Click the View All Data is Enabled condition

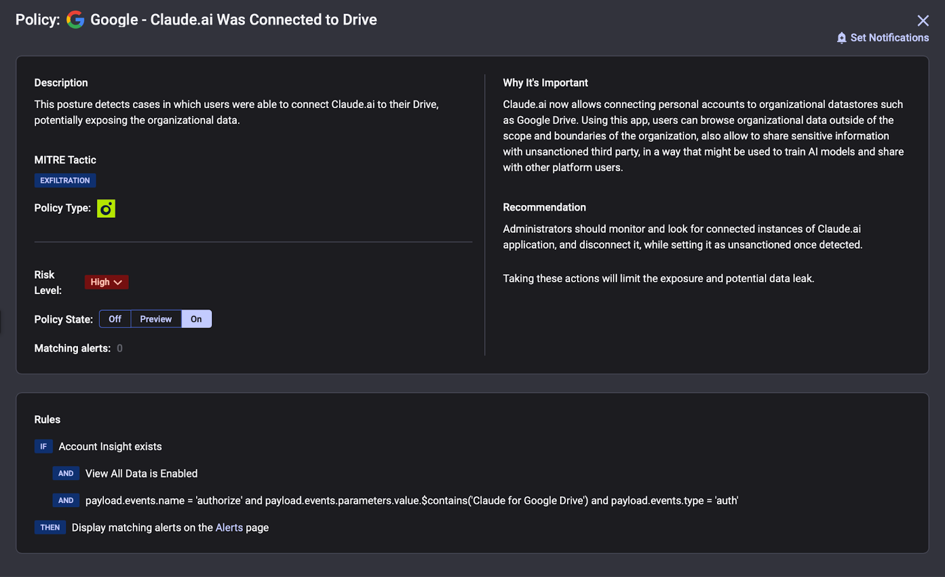[x=141, y=474]
